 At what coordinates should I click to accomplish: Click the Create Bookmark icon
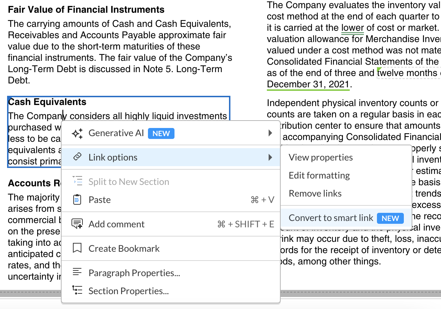(x=77, y=249)
